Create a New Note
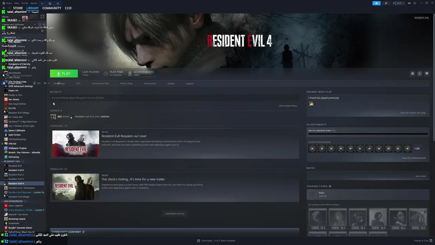Screen dimensions: 435x245 coord(420,176)
